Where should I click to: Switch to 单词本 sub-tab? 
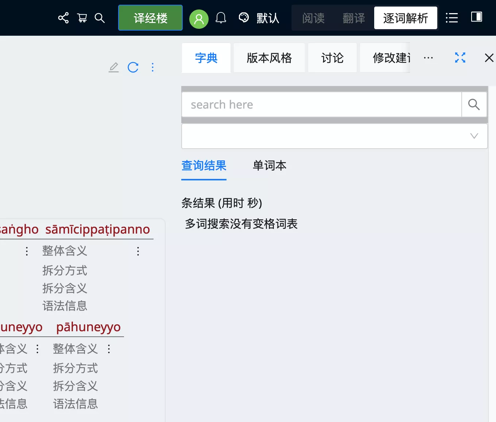270,166
